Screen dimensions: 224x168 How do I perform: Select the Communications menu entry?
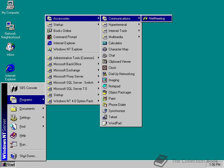pos(121,18)
